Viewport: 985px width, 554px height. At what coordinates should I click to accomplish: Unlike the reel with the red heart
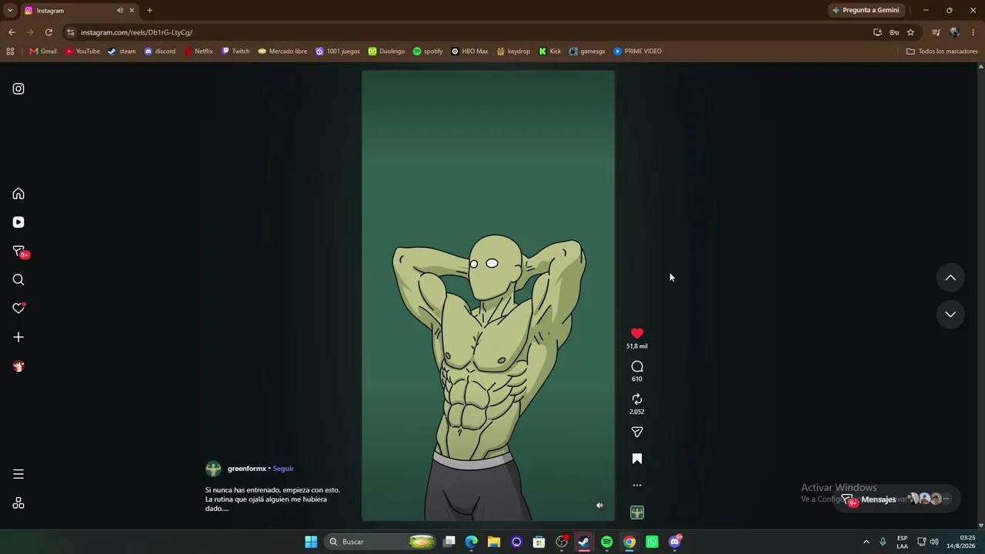637,333
